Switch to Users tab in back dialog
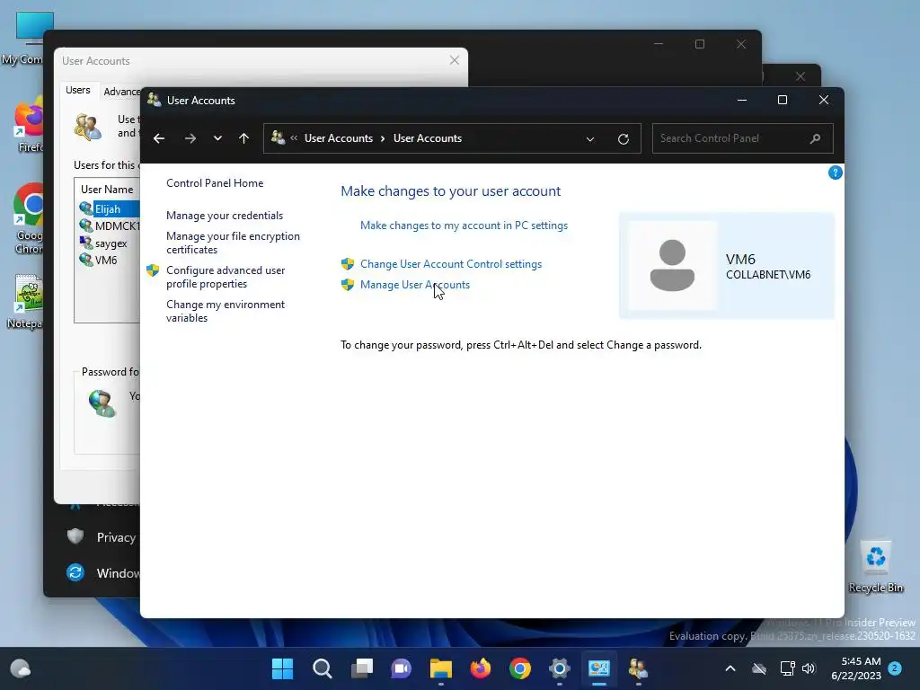Screen dimensions: 920x690 (78, 90)
